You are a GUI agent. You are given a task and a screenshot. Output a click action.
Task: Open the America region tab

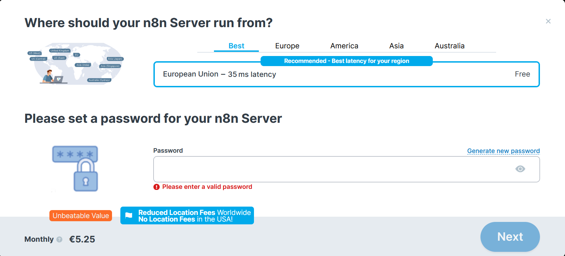click(x=344, y=46)
